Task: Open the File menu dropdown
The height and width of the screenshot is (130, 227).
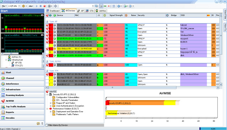Action: pyautogui.click(x=4, y=6)
